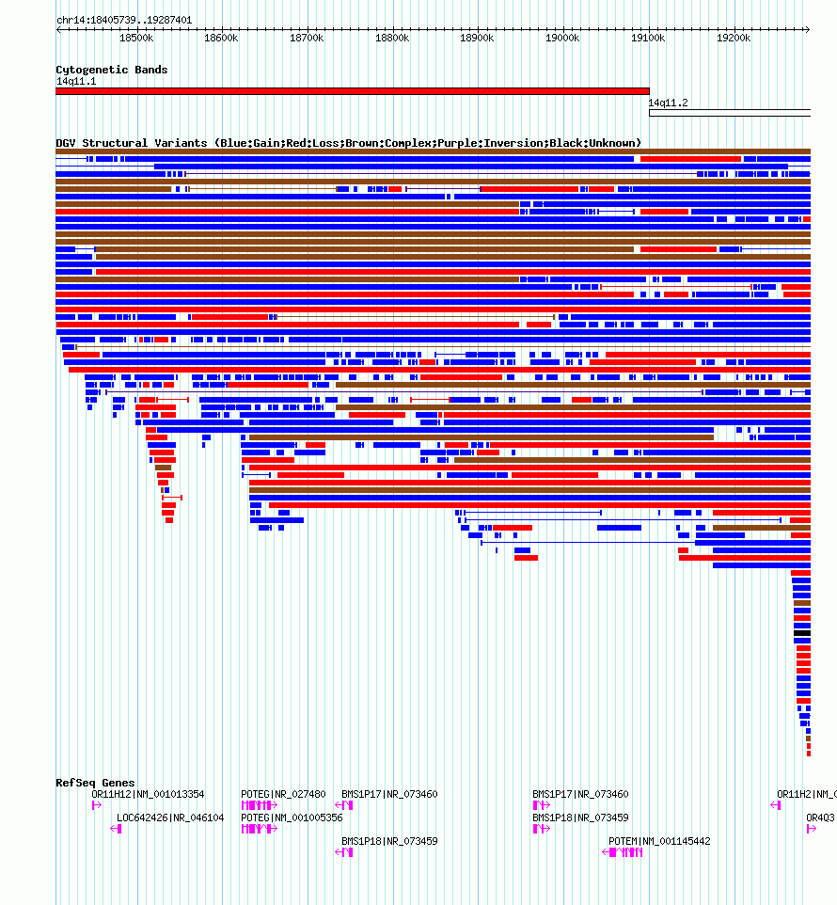The image size is (837, 905).
Task: Click the 18700k ruler tick label
Action: pos(307,38)
